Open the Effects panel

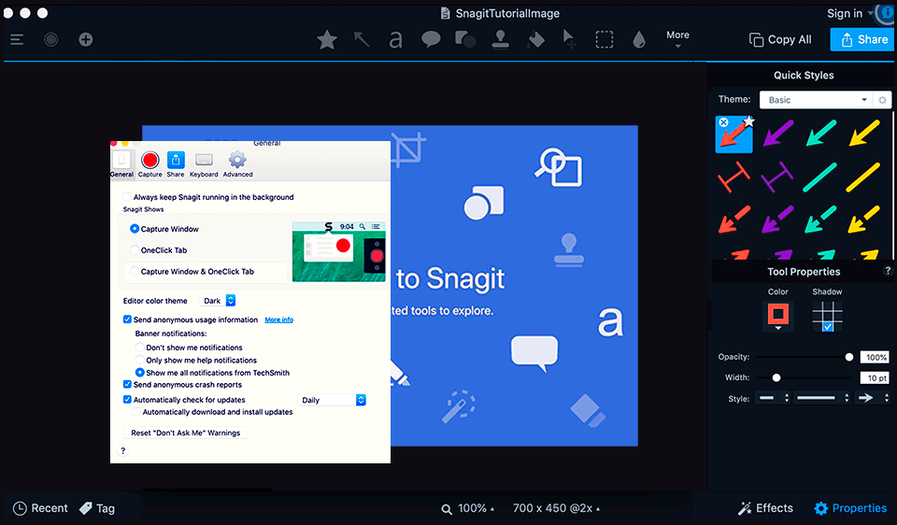[x=765, y=508]
